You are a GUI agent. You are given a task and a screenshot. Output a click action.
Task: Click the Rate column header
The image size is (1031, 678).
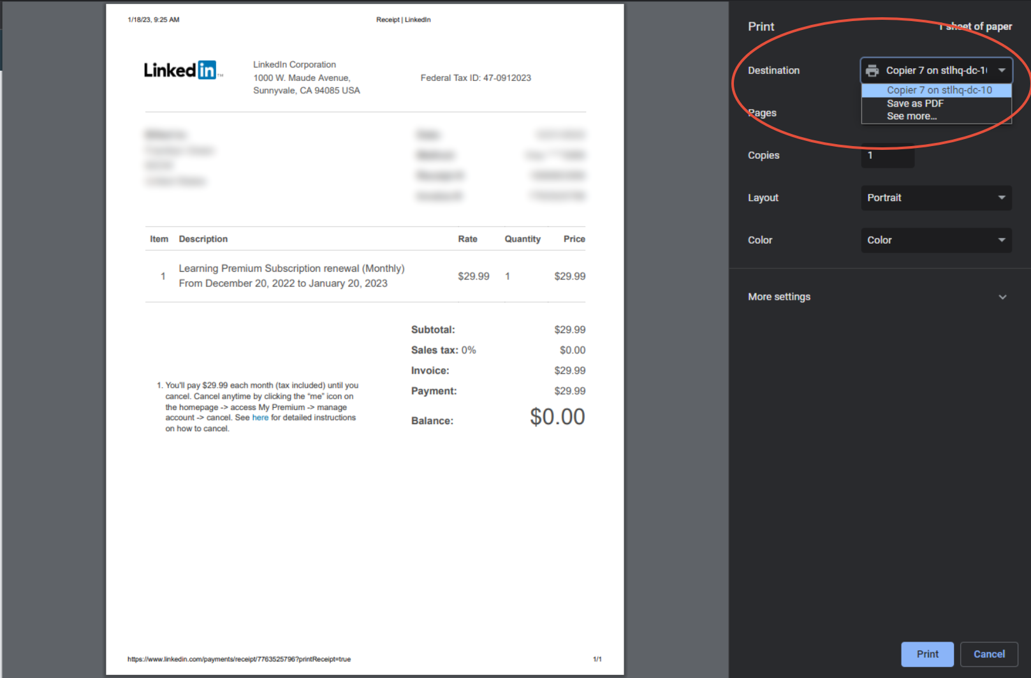click(x=467, y=239)
